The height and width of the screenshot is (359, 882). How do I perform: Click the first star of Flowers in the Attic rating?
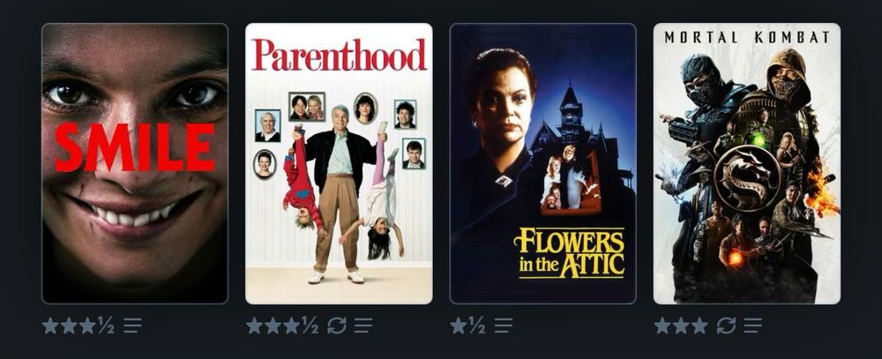tap(459, 325)
